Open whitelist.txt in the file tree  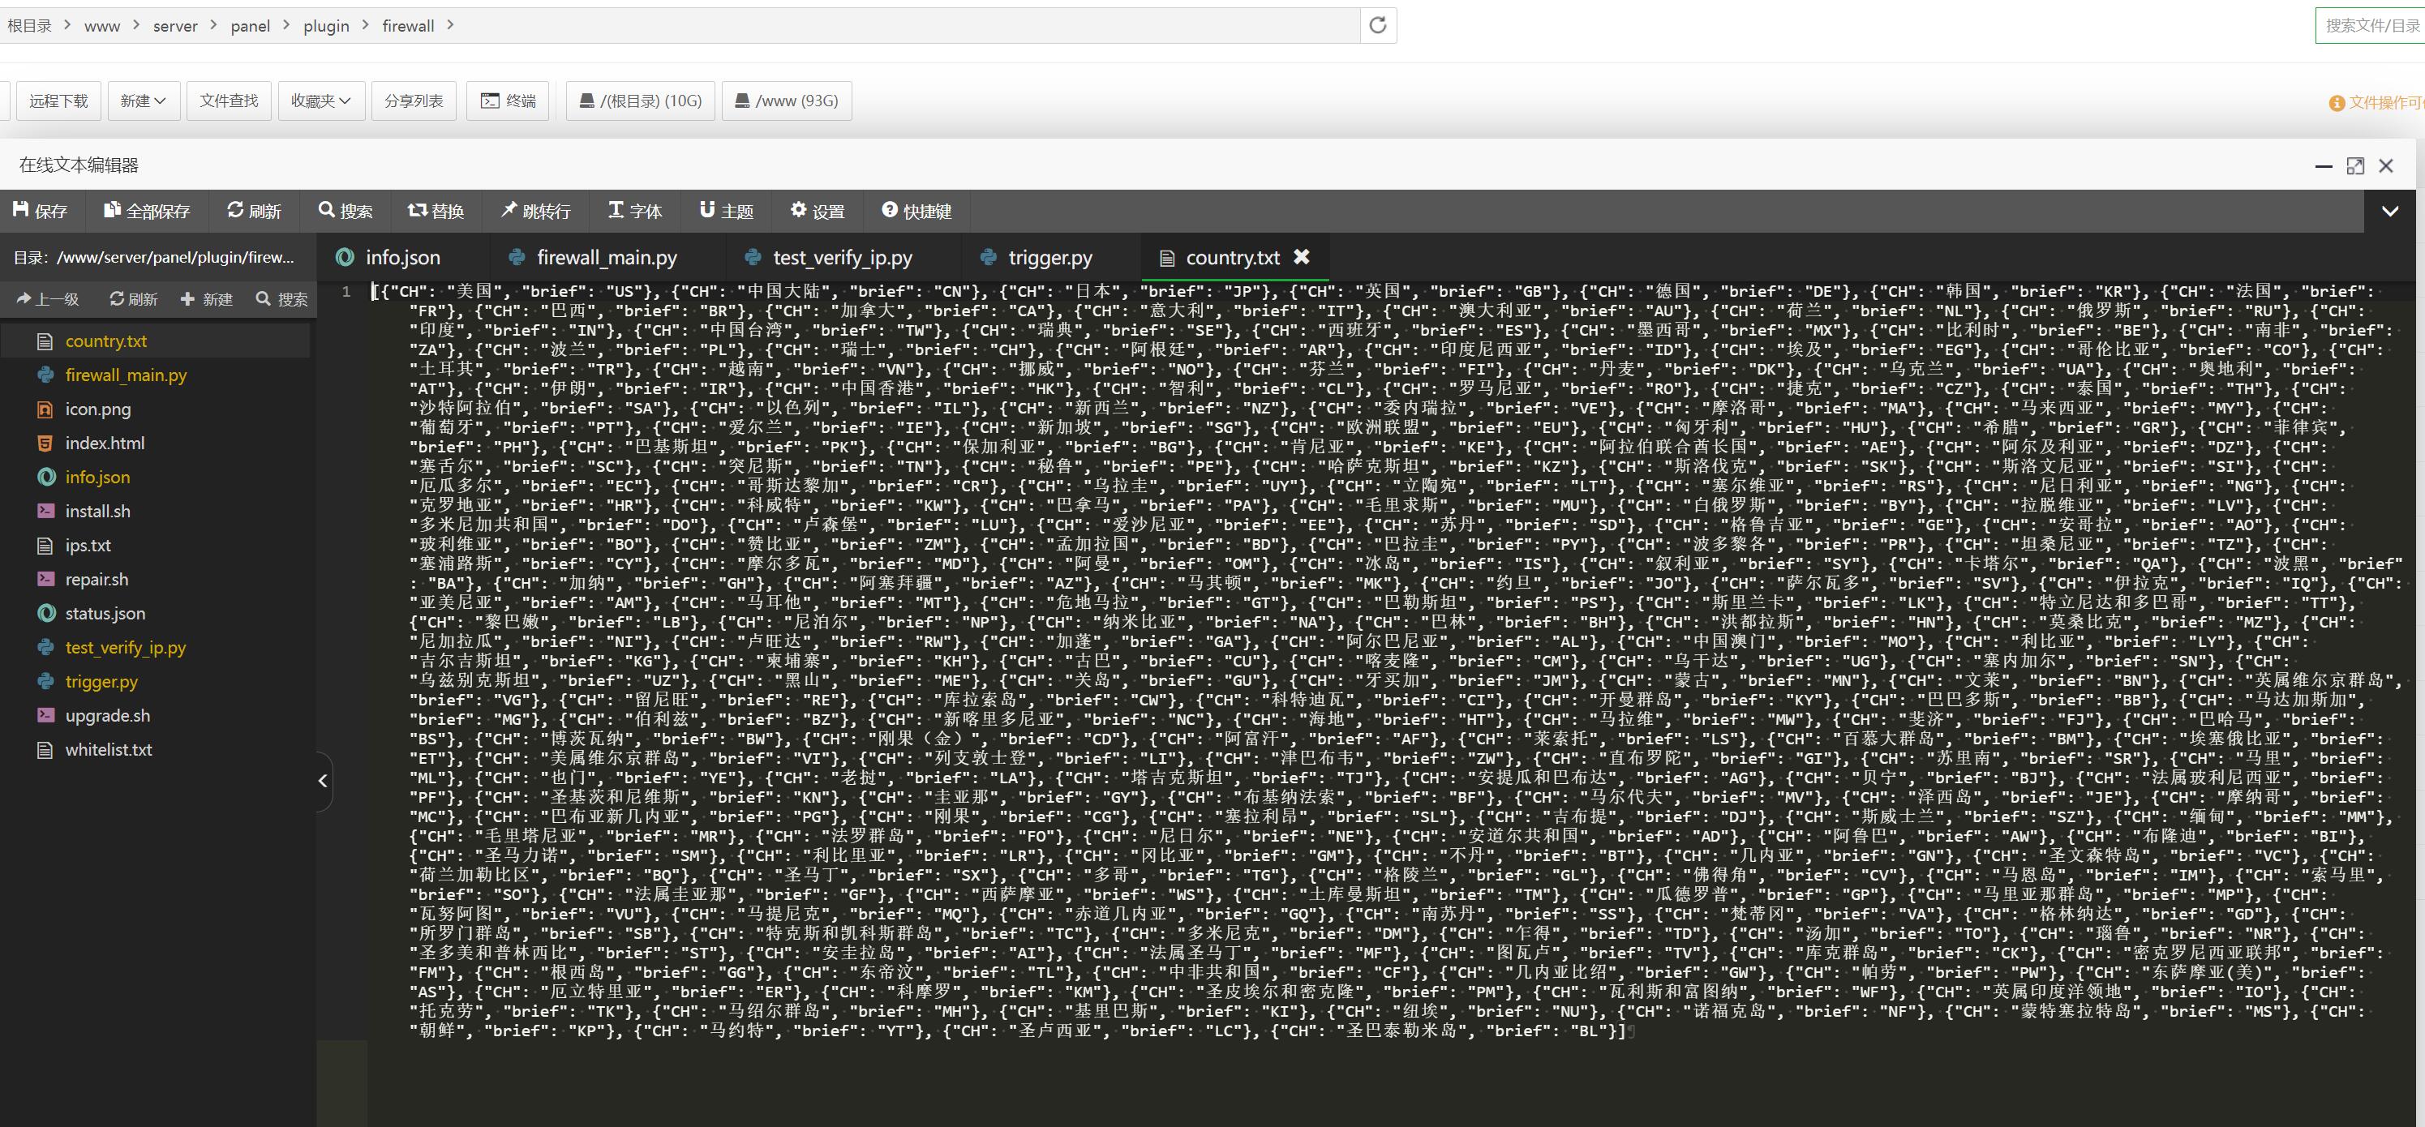click(108, 750)
